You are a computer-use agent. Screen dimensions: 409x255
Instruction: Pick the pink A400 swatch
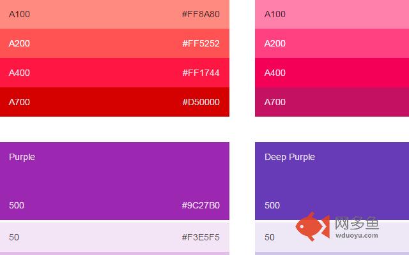pos(332,73)
